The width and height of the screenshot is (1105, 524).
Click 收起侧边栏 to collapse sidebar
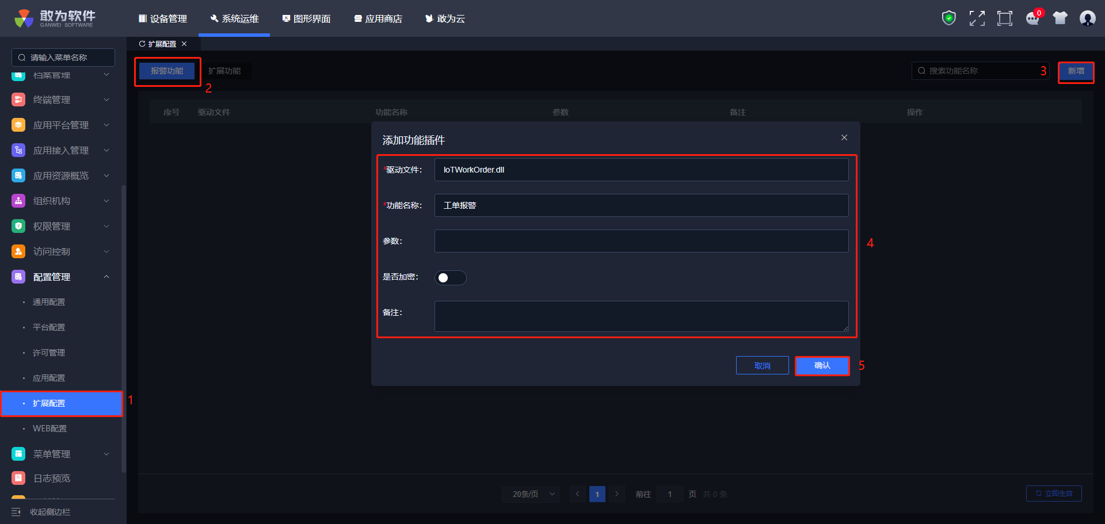tap(50, 512)
